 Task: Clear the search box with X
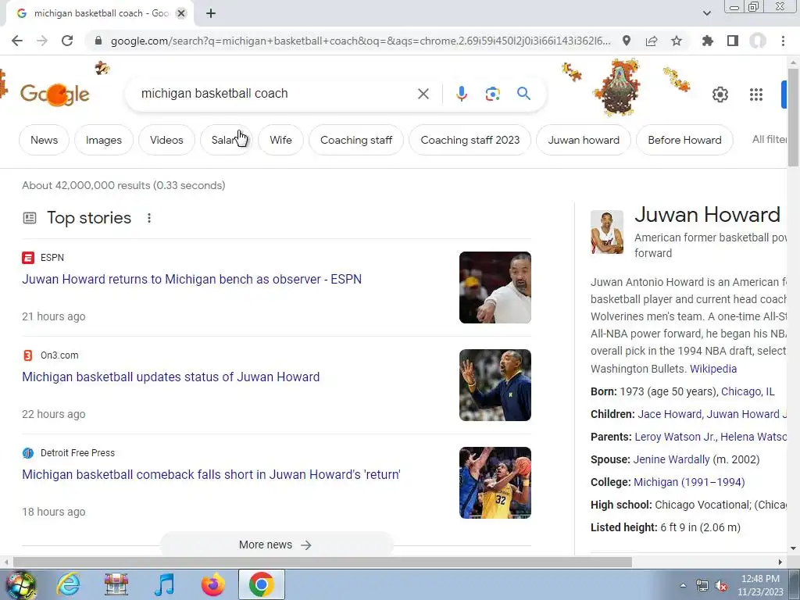pos(423,94)
